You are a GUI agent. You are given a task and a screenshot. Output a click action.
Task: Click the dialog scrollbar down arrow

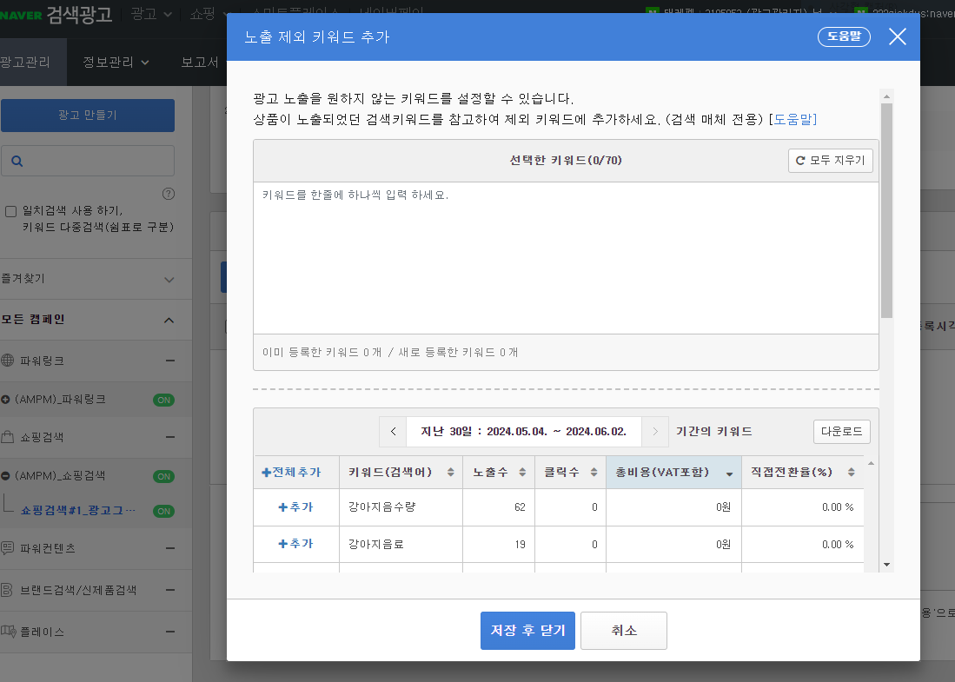886,565
